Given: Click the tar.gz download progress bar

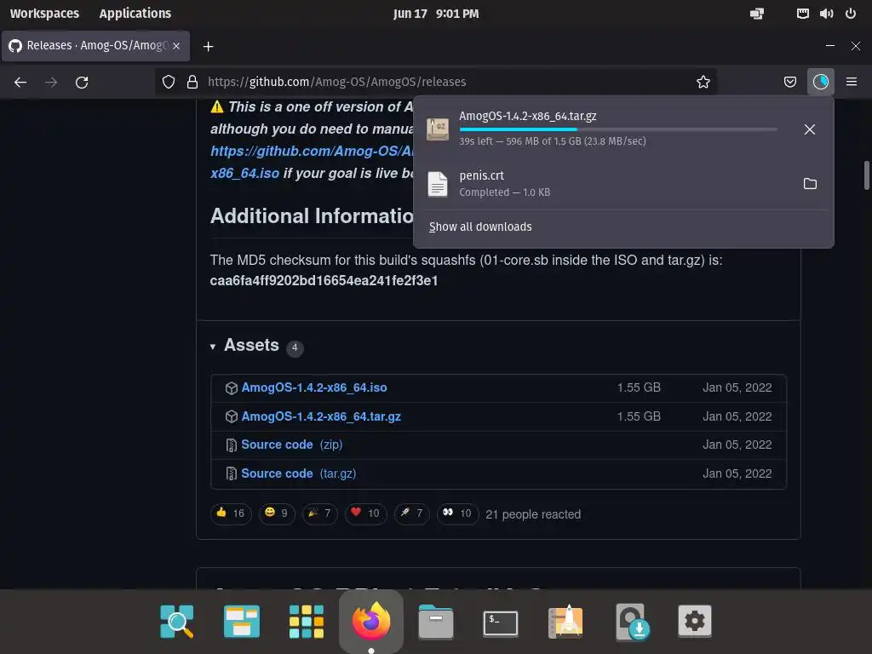Looking at the screenshot, I should pyautogui.click(x=618, y=129).
